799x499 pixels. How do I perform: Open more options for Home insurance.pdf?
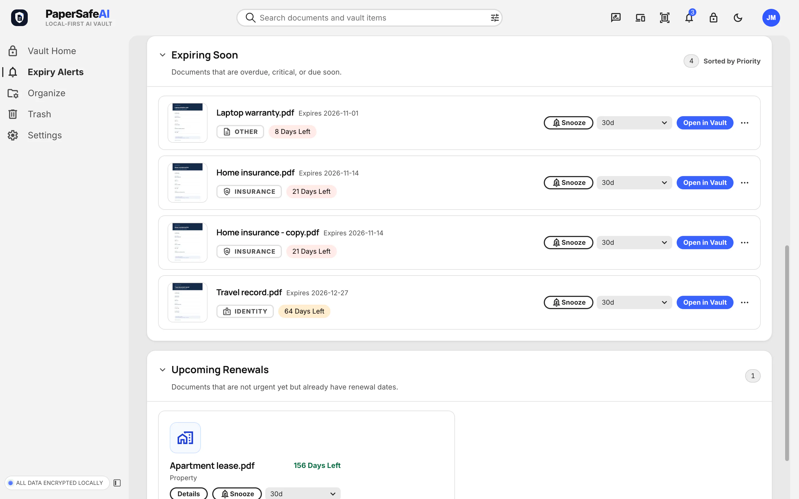745,182
